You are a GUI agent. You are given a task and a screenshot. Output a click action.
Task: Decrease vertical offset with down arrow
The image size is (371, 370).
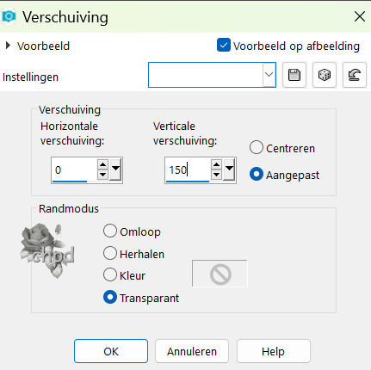coord(216,175)
